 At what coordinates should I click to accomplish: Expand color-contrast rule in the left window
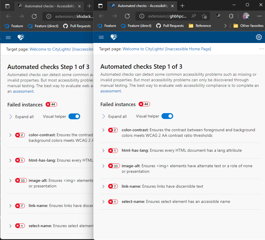(x=10, y=135)
